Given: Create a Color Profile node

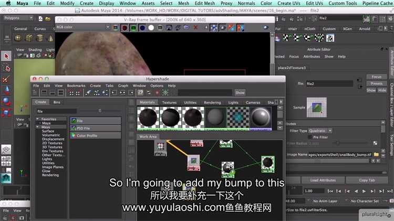Looking at the screenshot, I should (96, 135).
